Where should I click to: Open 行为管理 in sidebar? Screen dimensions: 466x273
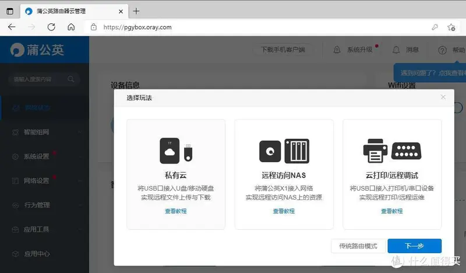(37, 205)
